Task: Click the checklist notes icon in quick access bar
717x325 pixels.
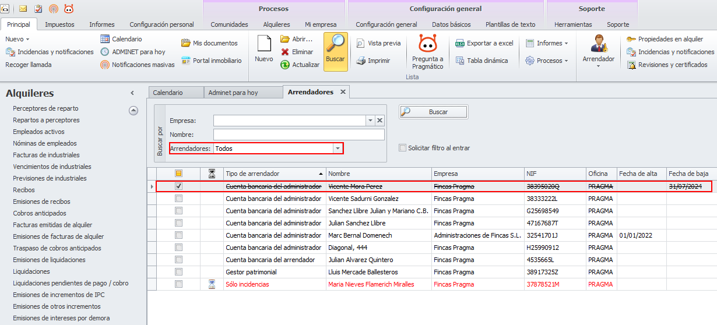Action: click(x=38, y=9)
